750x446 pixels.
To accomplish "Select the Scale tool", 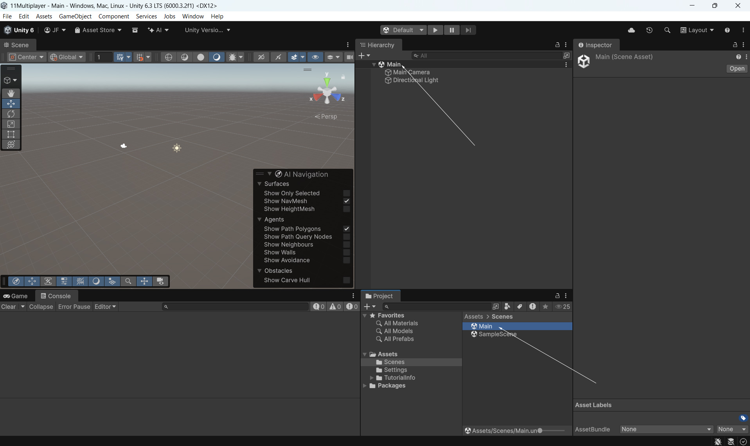I will tap(11, 124).
